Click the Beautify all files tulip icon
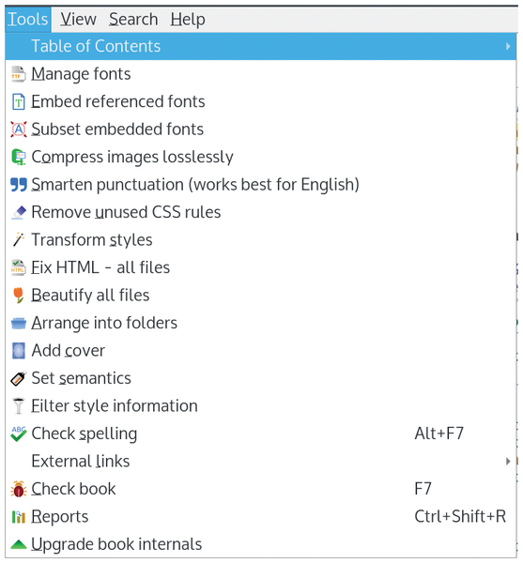The width and height of the screenshot is (523, 563). (x=18, y=296)
